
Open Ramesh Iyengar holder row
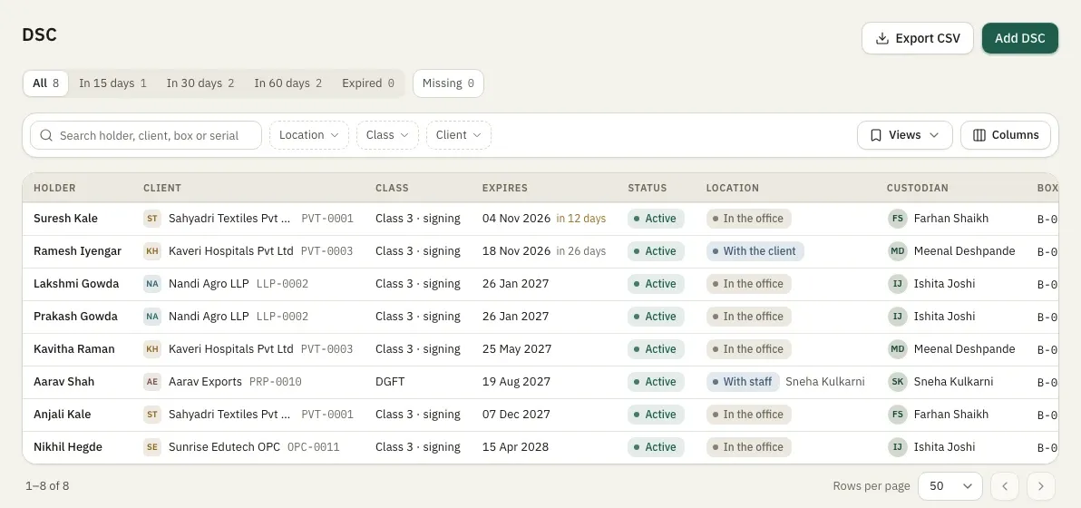pyautogui.click(x=77, y=251)
